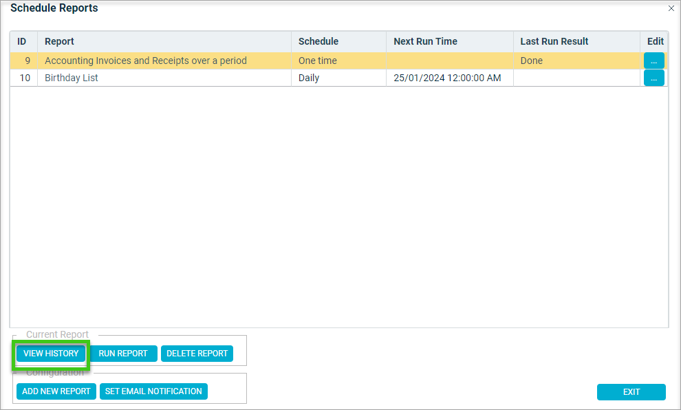
Task: Select the 'Birthday List' report row
Action: (x=338, y=78)
